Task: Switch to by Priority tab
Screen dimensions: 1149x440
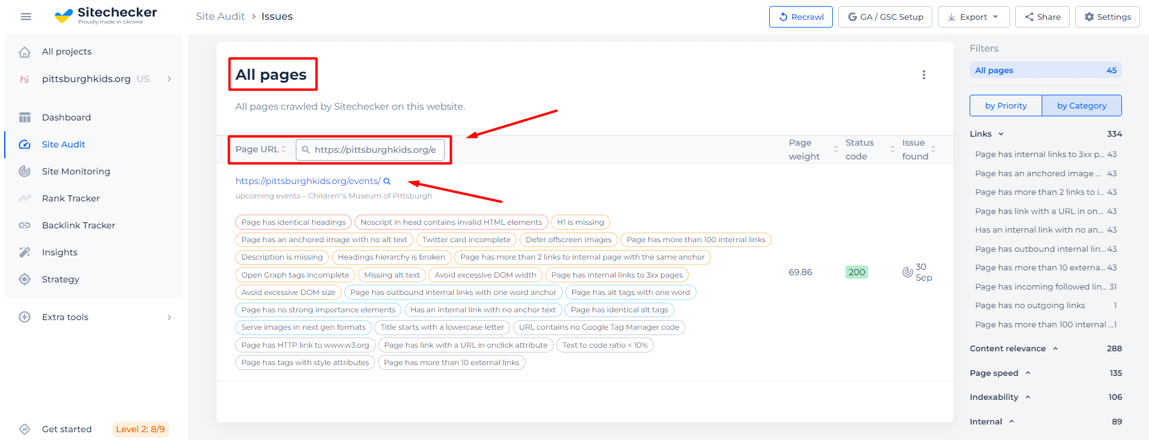Action: tap(1006, 106)
